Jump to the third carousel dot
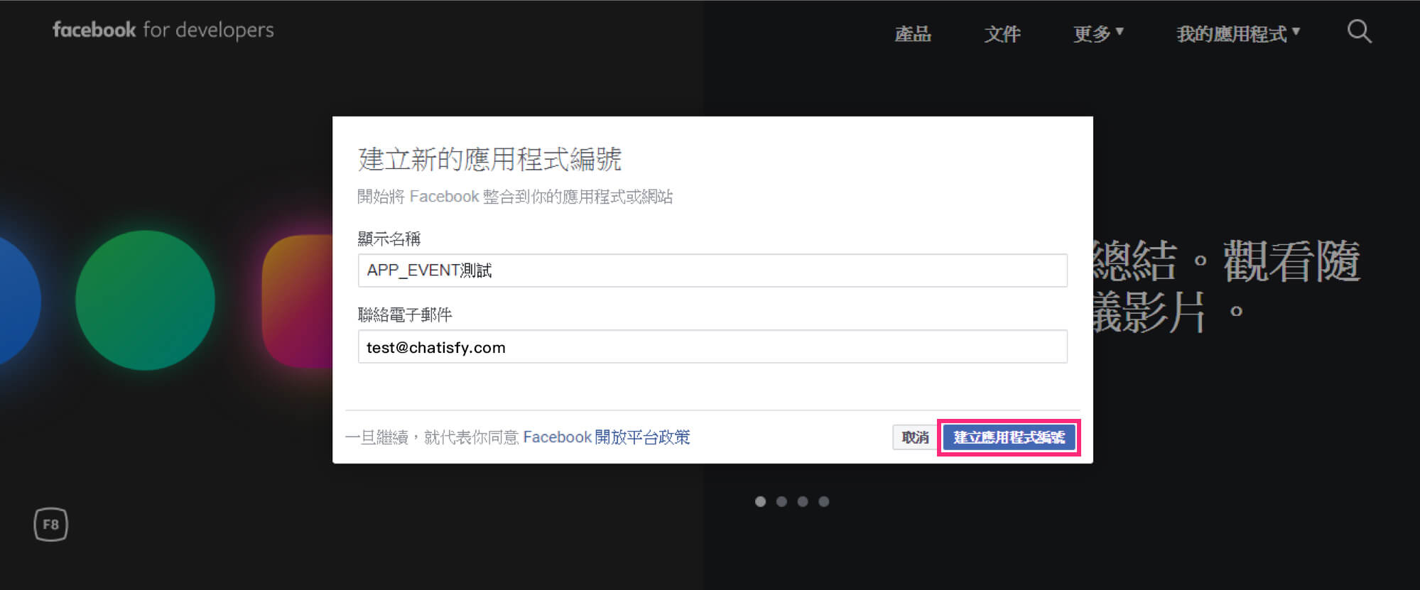The image size is (1420, 590). (x=803, y=501)
